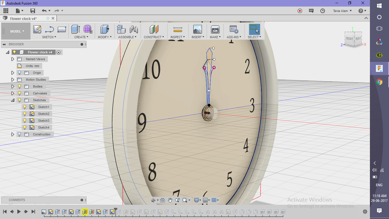Select the Offset Plane construct tool

(154, 29)
